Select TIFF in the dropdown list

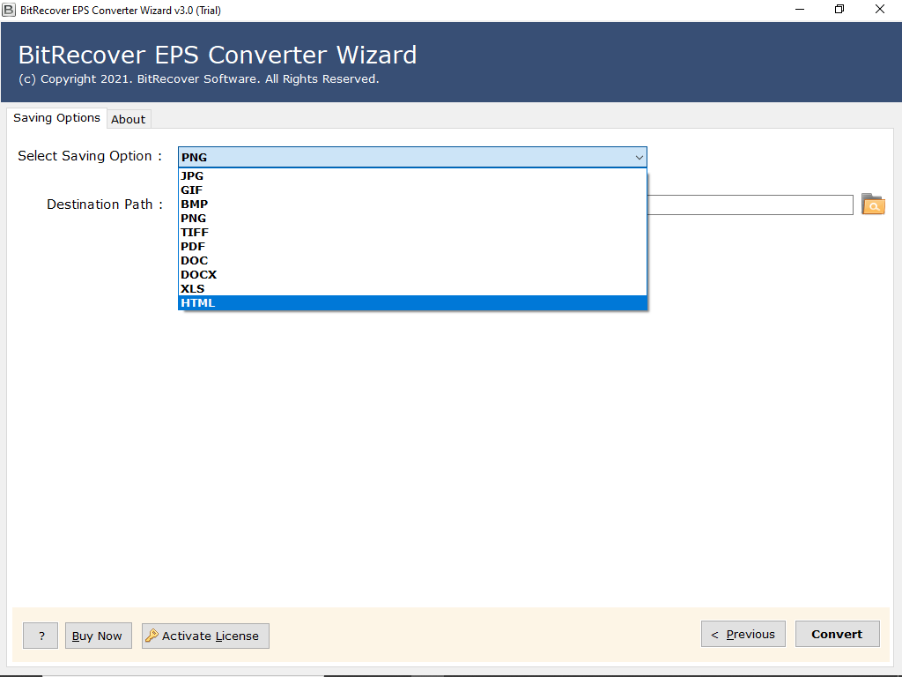412,233
